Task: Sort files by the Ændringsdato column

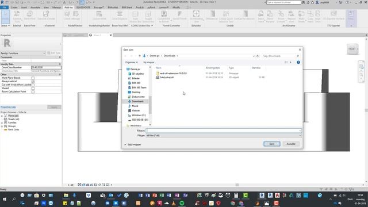Action: click(213, 68)
